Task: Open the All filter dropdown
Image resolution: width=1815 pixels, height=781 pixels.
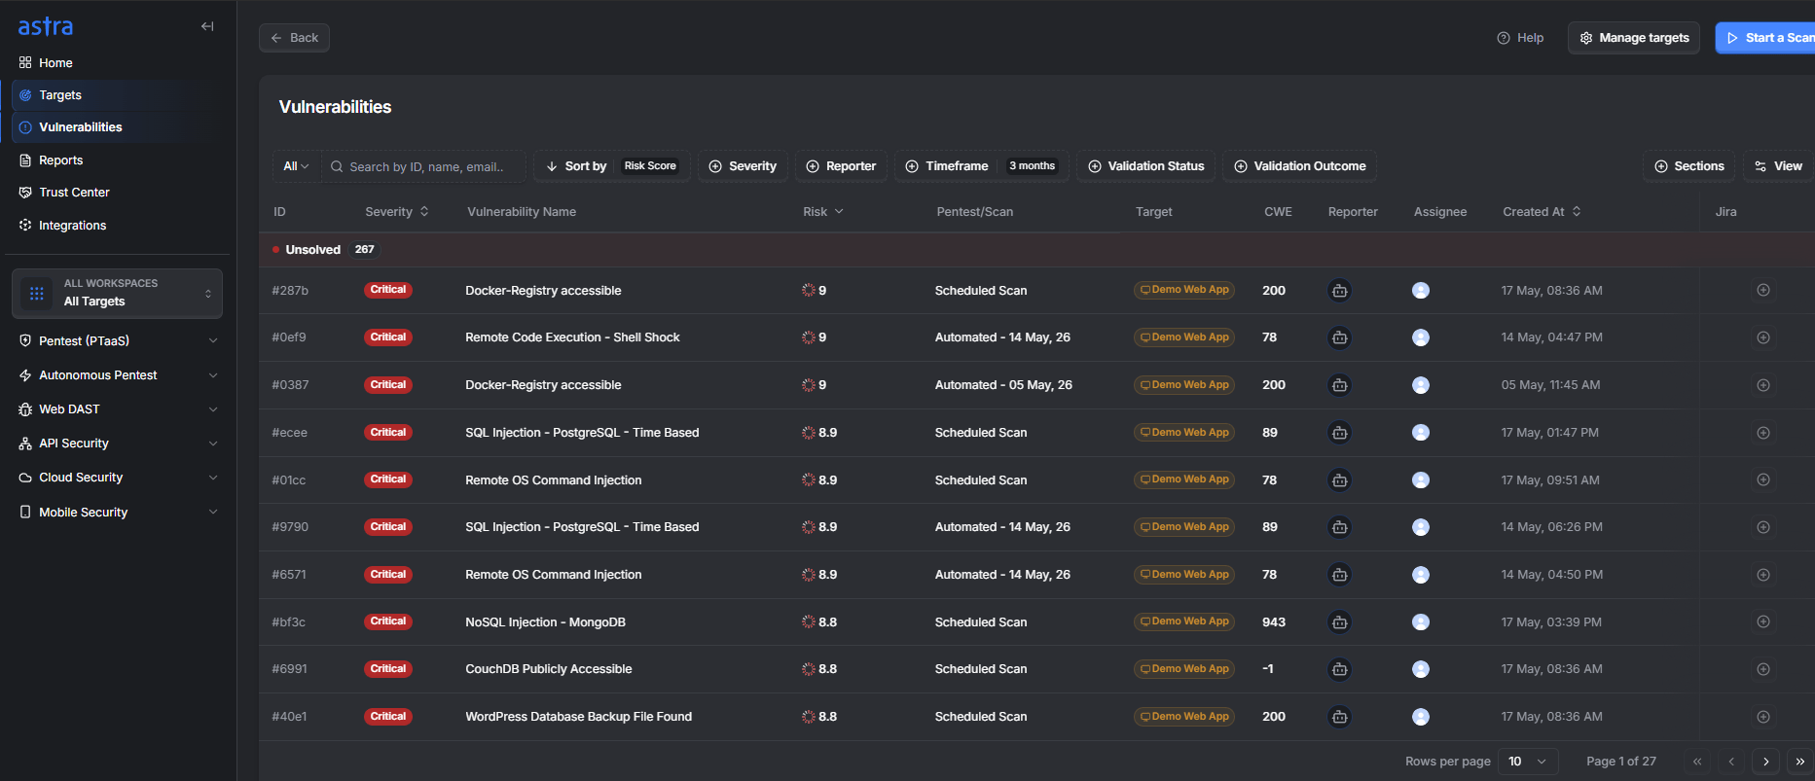Action: [x=296, y=166]
